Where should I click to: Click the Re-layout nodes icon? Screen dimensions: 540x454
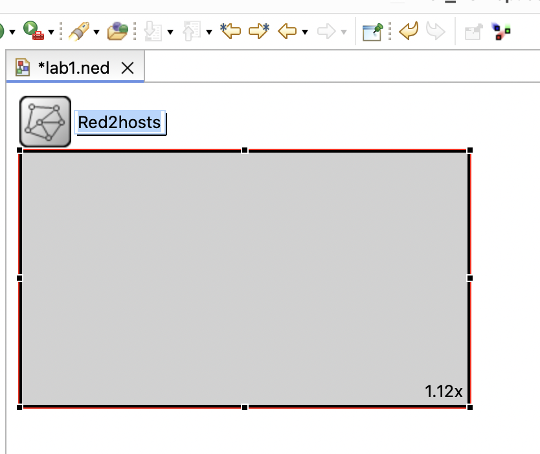[x=501, y=31]
